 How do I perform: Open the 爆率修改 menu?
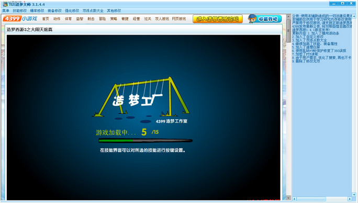[x=37, y=11]
